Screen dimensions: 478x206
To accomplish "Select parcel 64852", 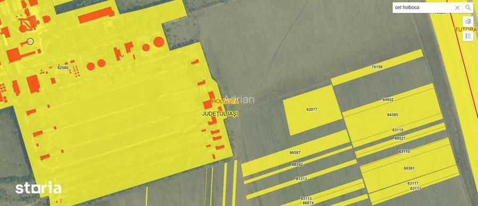I will 388,100.
